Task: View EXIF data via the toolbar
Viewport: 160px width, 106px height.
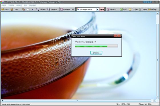Action: click(123, 9)
